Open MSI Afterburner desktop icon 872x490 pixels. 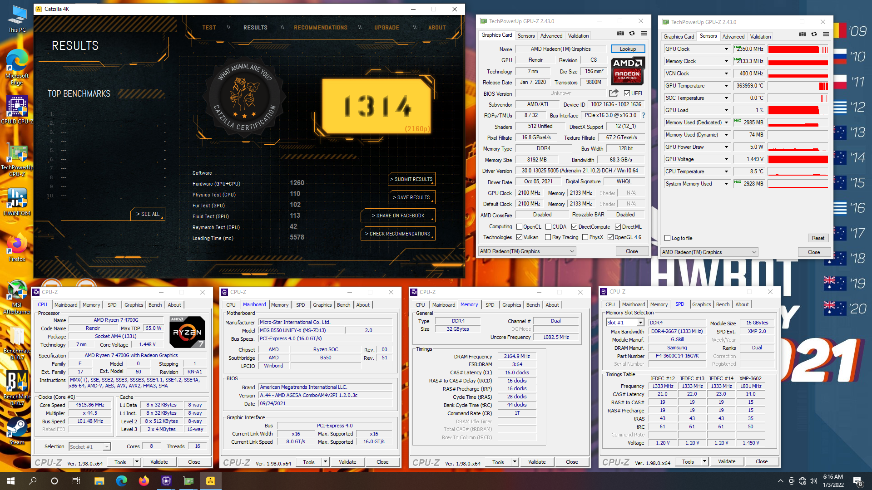17,297
